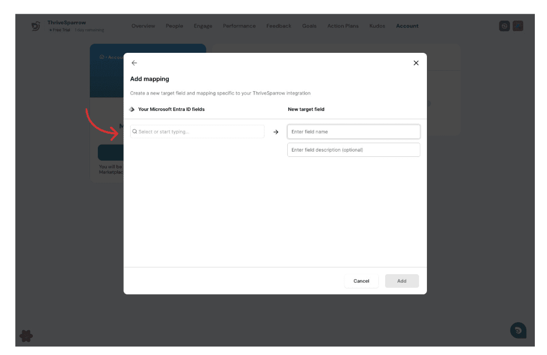
Task: Click the field description optional input
Action: pyautogui.click(x=353, y=150)
